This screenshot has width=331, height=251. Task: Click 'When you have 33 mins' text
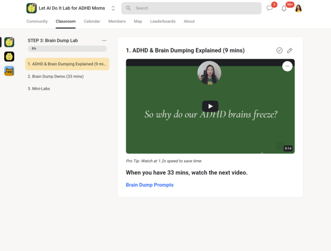pyautogui.click(x=187, y=173)
